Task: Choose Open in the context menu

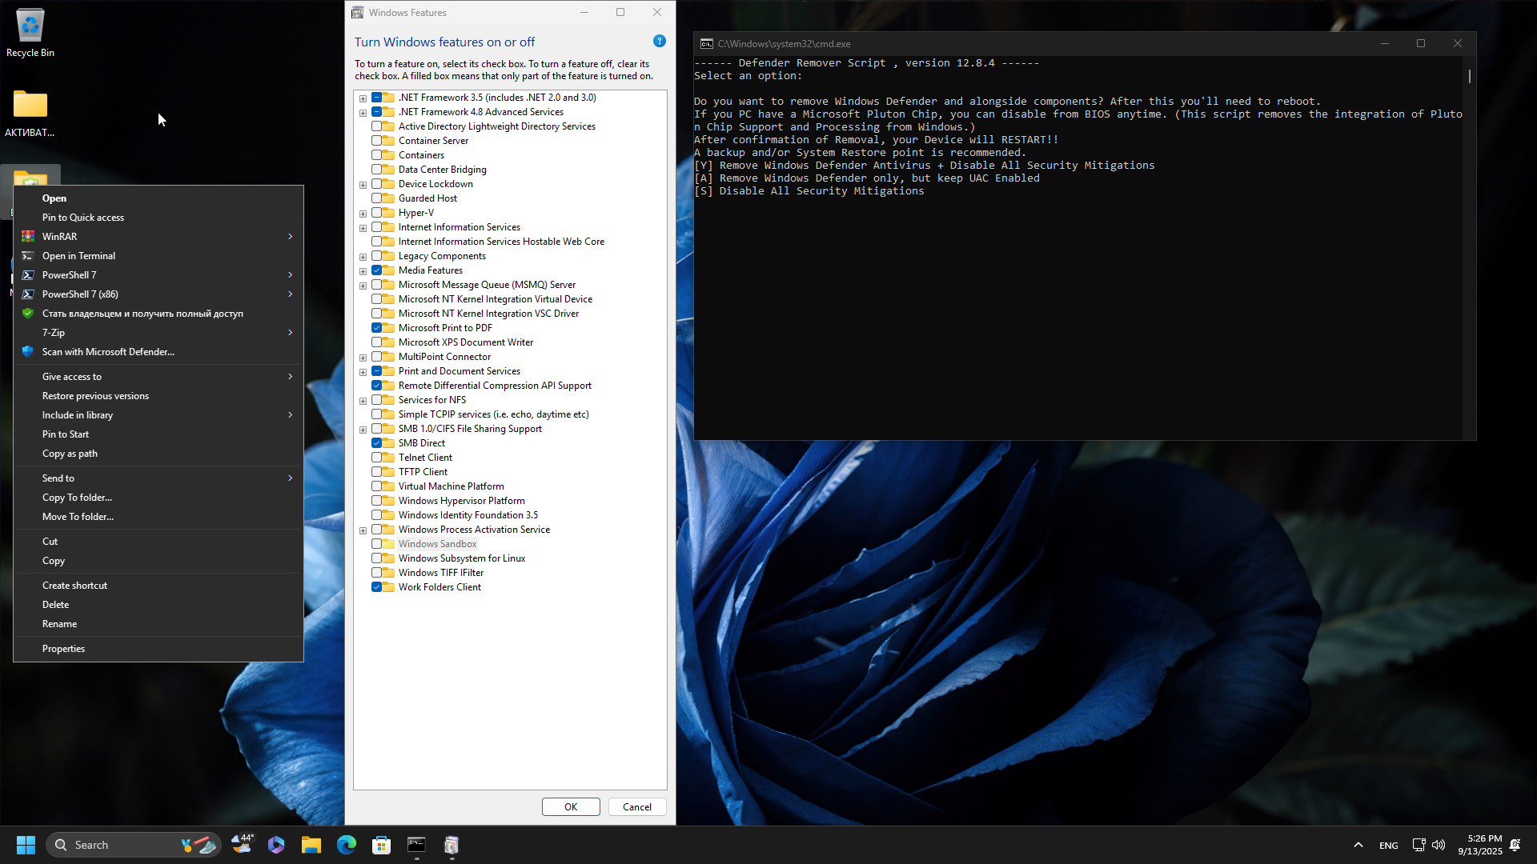Action: click(159, 198)
